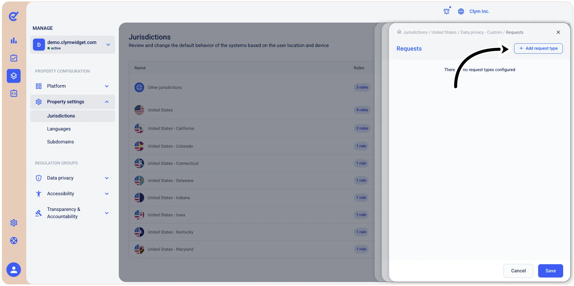Image resolution: width=574 pixels, height=286 pixels.
Task: Click the 4 rules badge
Action: click(x=362, y=110)
